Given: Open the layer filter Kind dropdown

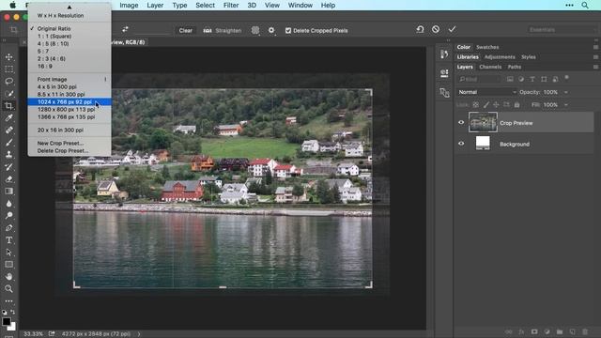Looking at the screenshot, I should point(479,79).
